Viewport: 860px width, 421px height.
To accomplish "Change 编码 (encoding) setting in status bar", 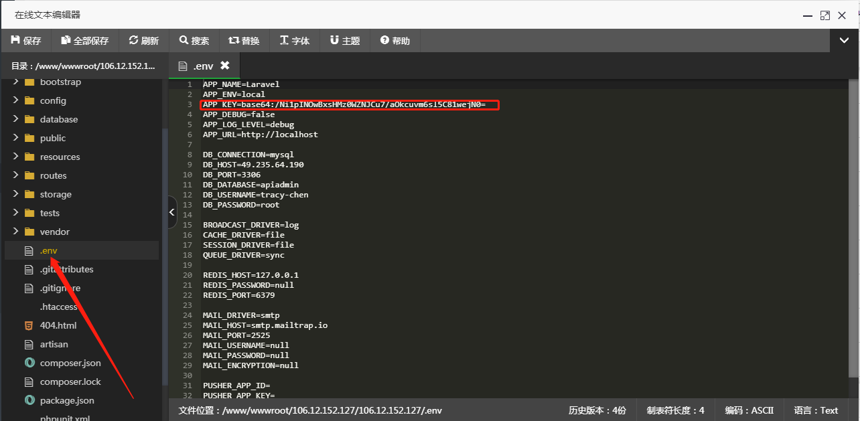I will [x=749, y=410].
